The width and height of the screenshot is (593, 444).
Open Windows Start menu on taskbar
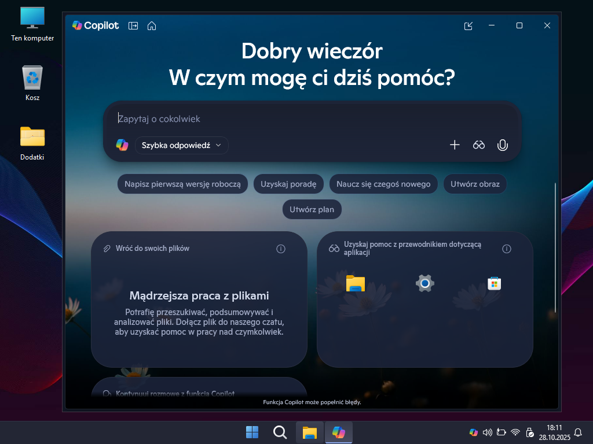(252, 432)
